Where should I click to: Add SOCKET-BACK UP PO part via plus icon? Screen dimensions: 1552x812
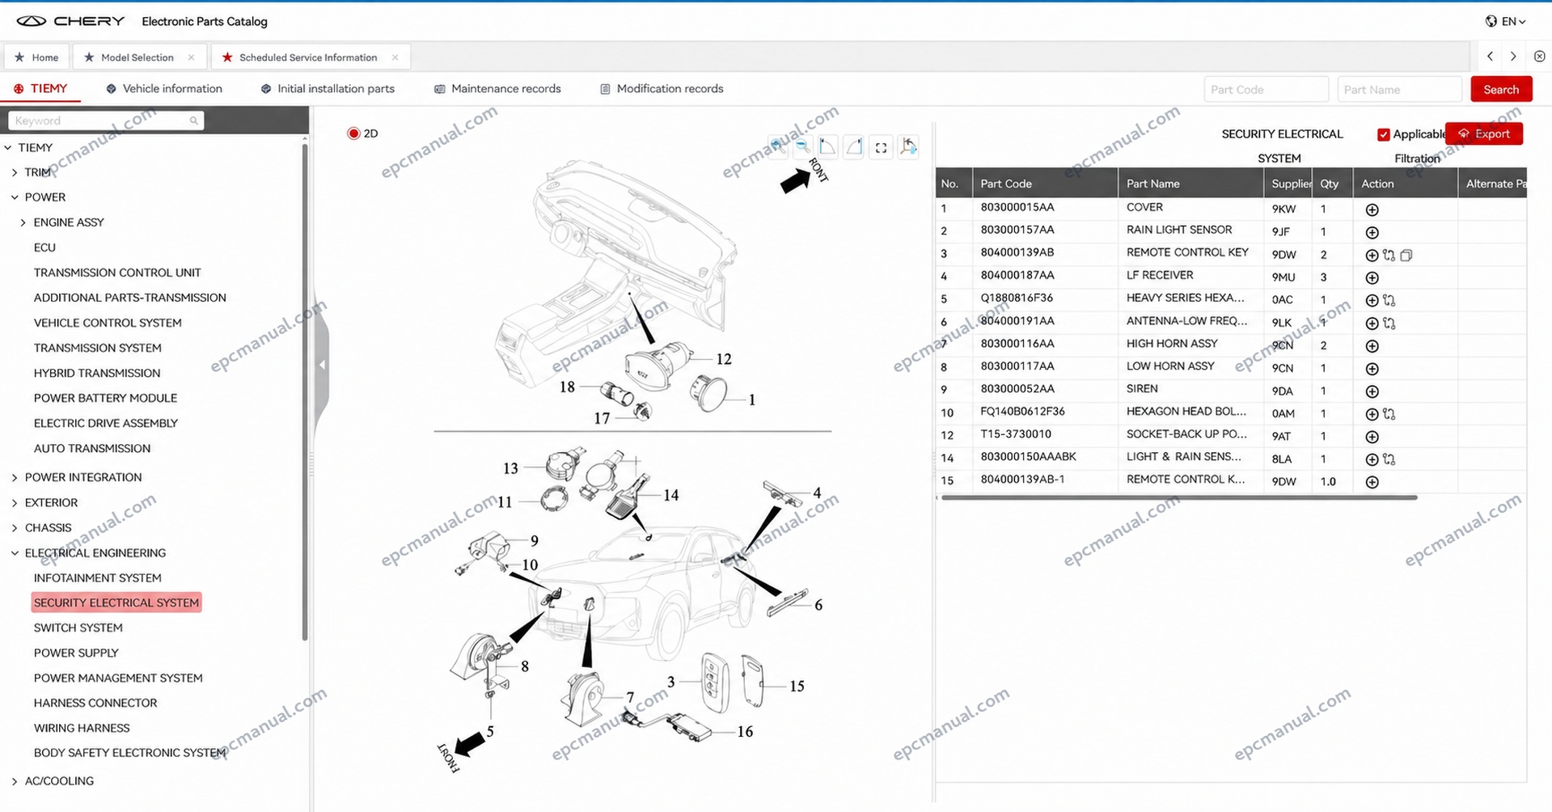click(x=1372, y=436)
